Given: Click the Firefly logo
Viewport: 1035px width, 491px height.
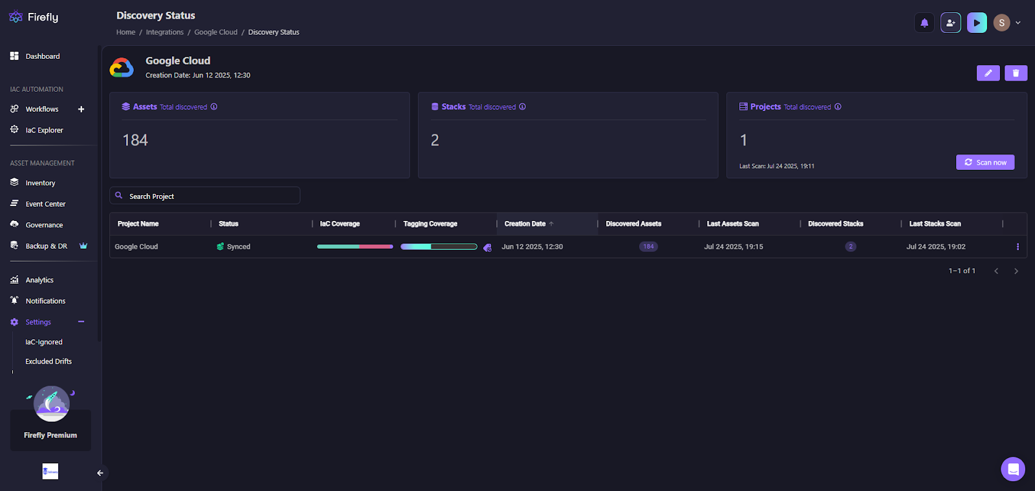Looking at the screenshot, I should tap(34, 17).
